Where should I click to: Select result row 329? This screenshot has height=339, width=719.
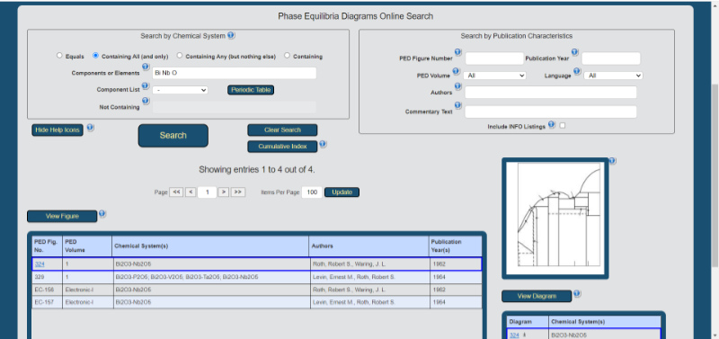pos(257,277)
